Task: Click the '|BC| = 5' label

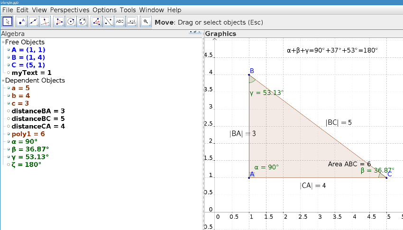Action: [339, 122]
